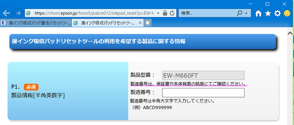
Task: Start a search with the magnifier icon
Action: (240, 13)
